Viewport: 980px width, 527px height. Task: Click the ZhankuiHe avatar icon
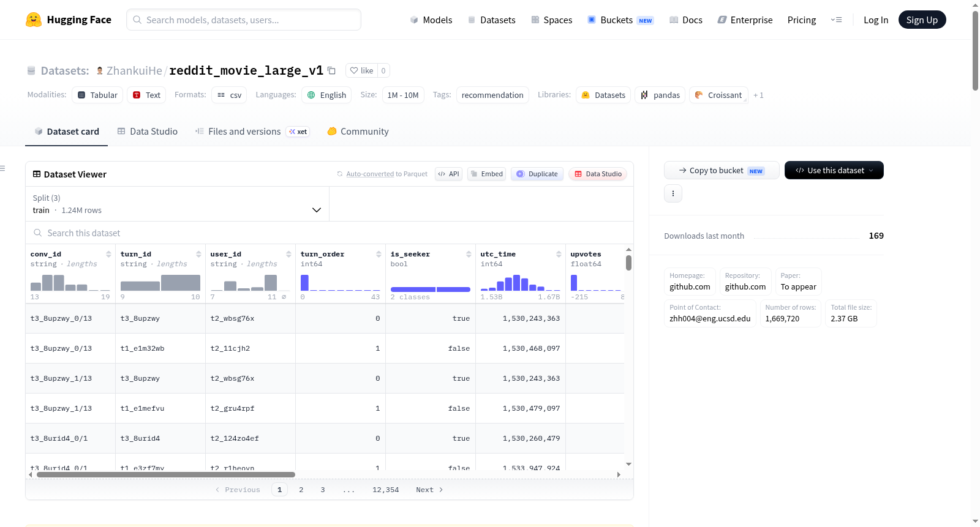click(100, 70)
